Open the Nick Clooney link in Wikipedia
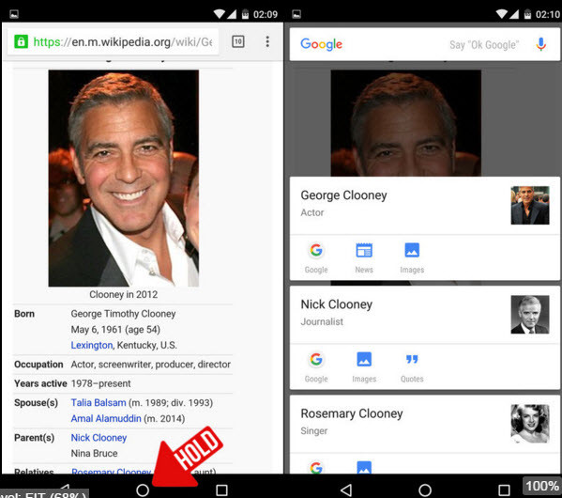Image resolution: width=562 pixels, height=498 pixels. pyautogui.click(x=99, y=438)
